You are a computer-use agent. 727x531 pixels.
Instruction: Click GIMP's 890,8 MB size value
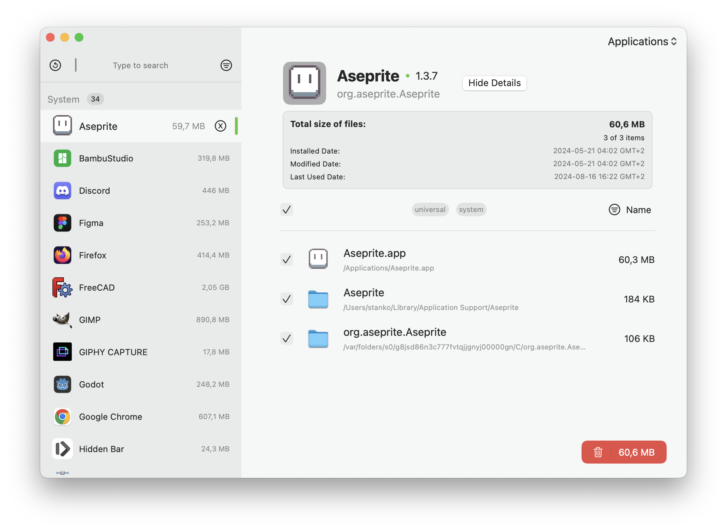tap(213, 320)
